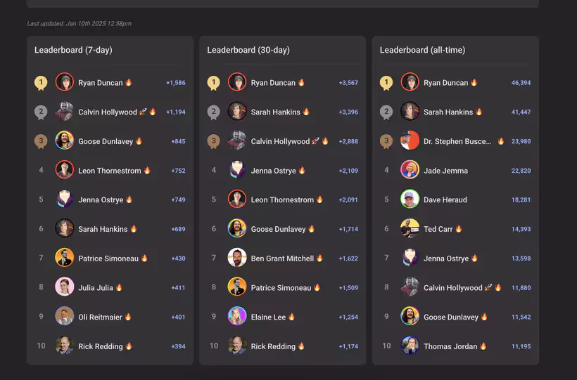Image resolution: width=577 pixels, height=380 pixels.
Task: Open Ted Carr's profile name
Action: coord(438,229)
